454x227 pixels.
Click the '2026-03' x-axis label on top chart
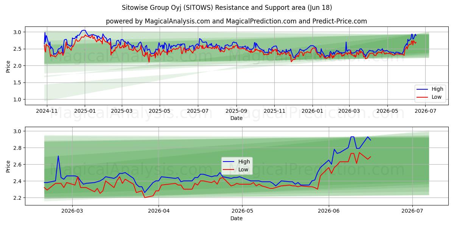[349, 111]
